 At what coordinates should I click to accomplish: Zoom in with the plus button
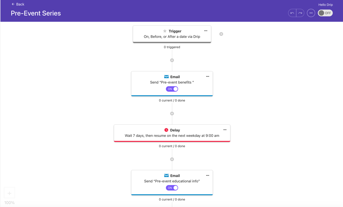pos(9,193)
